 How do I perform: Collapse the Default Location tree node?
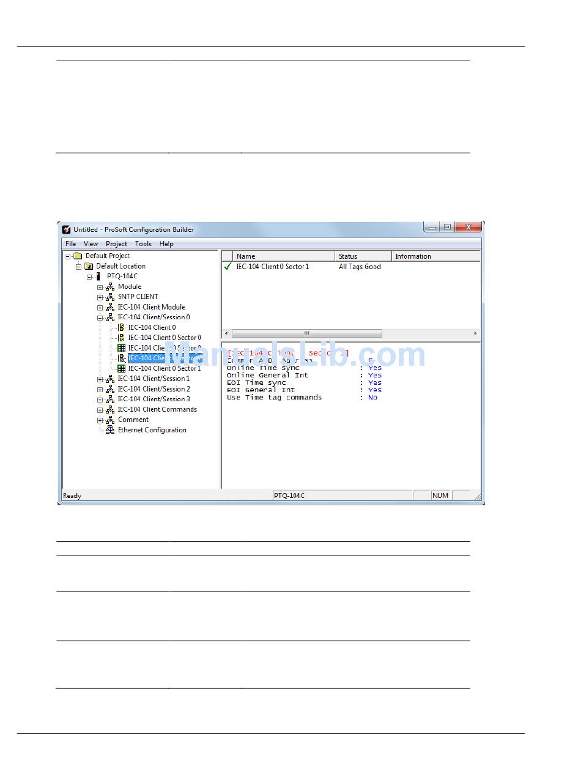point(78,267)
